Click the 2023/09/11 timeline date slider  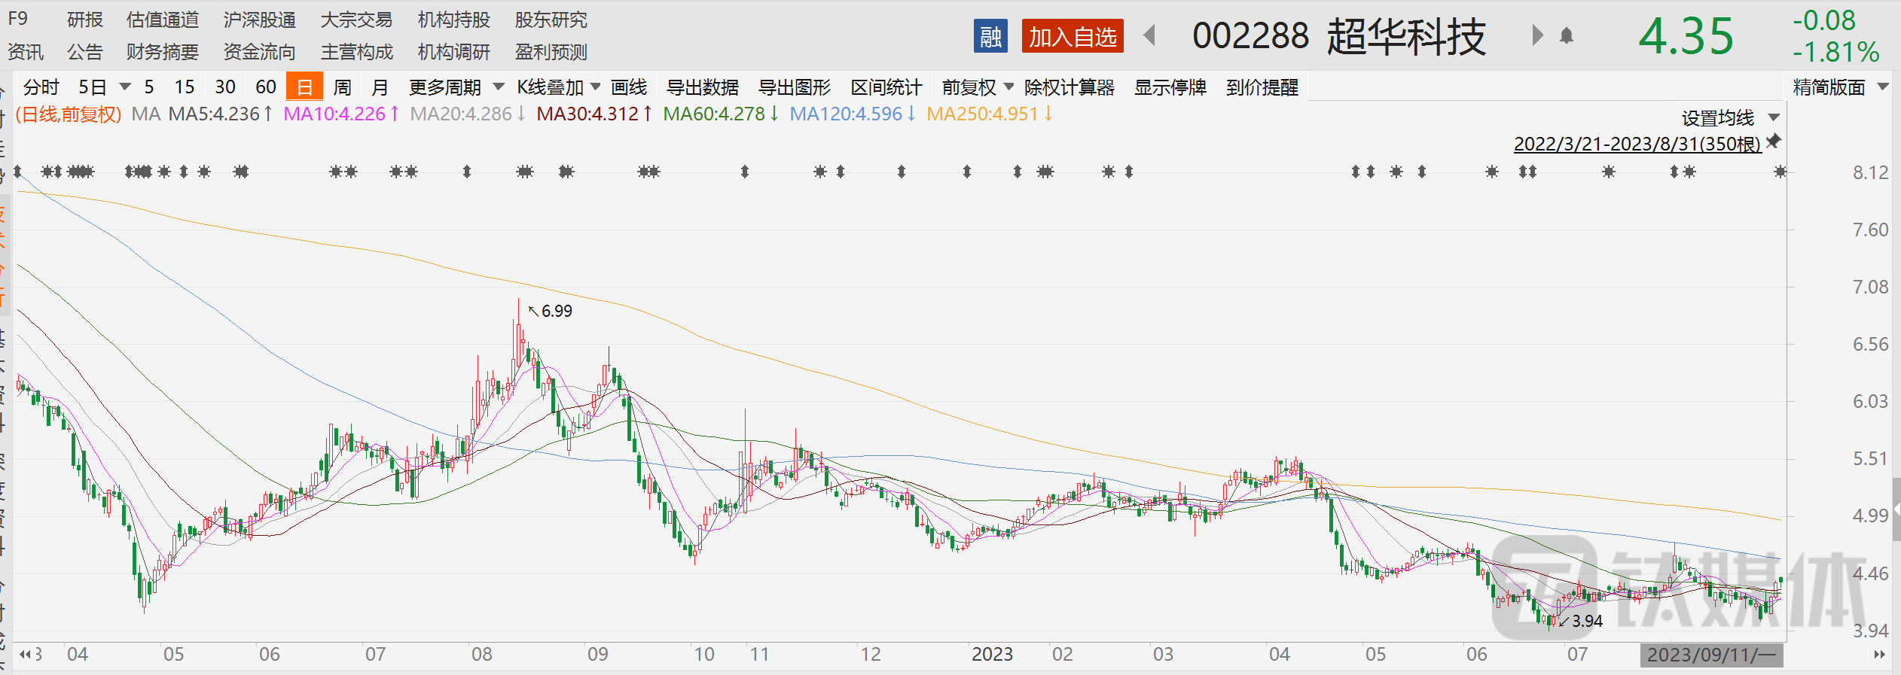1710,655
